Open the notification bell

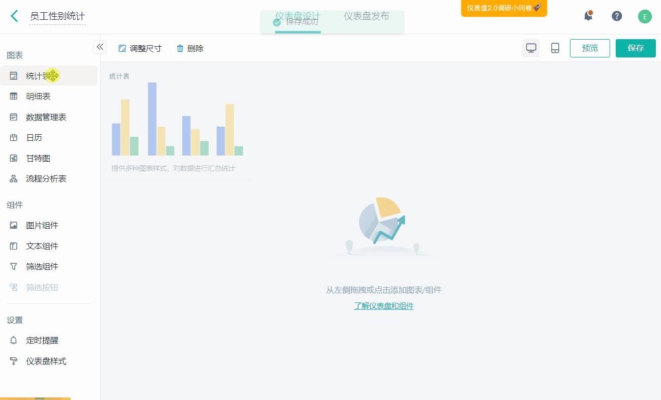[588, 16]
